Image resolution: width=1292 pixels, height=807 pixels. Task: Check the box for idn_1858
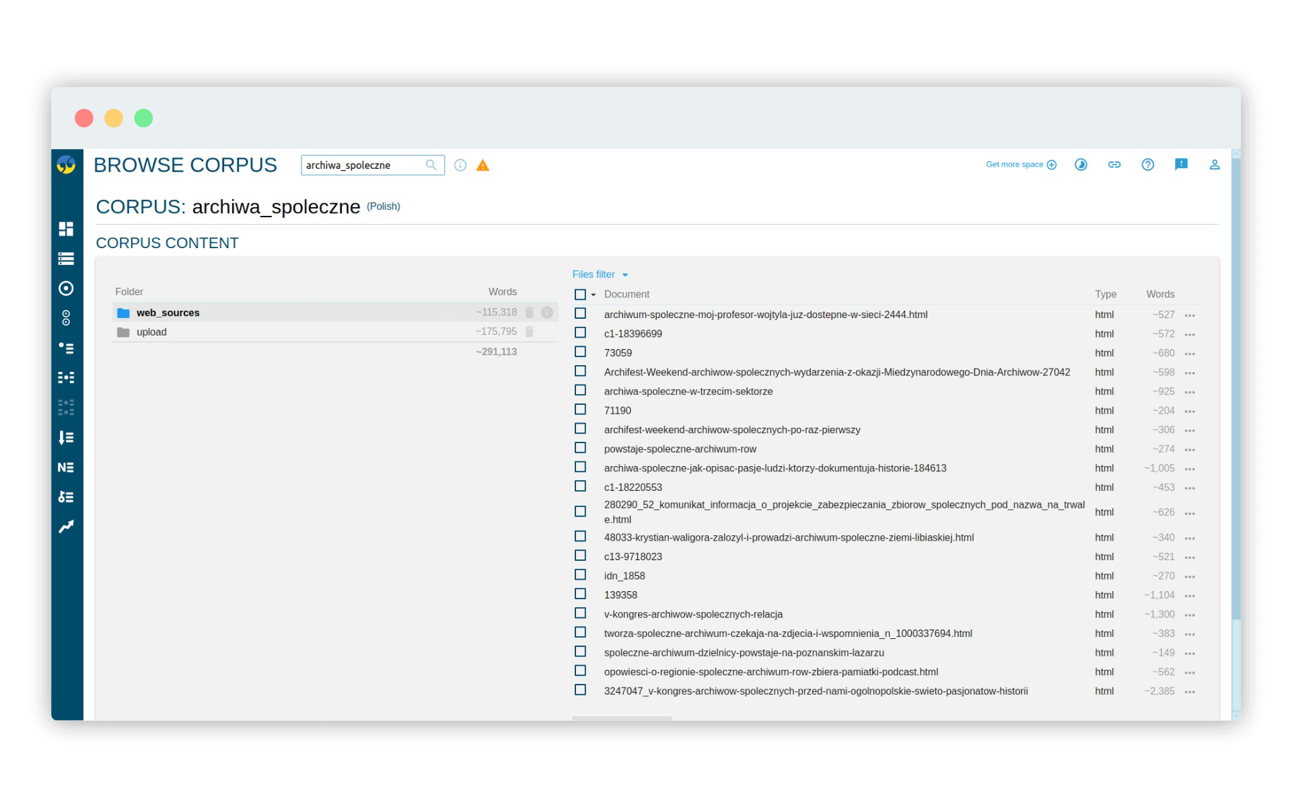[580, 575]
